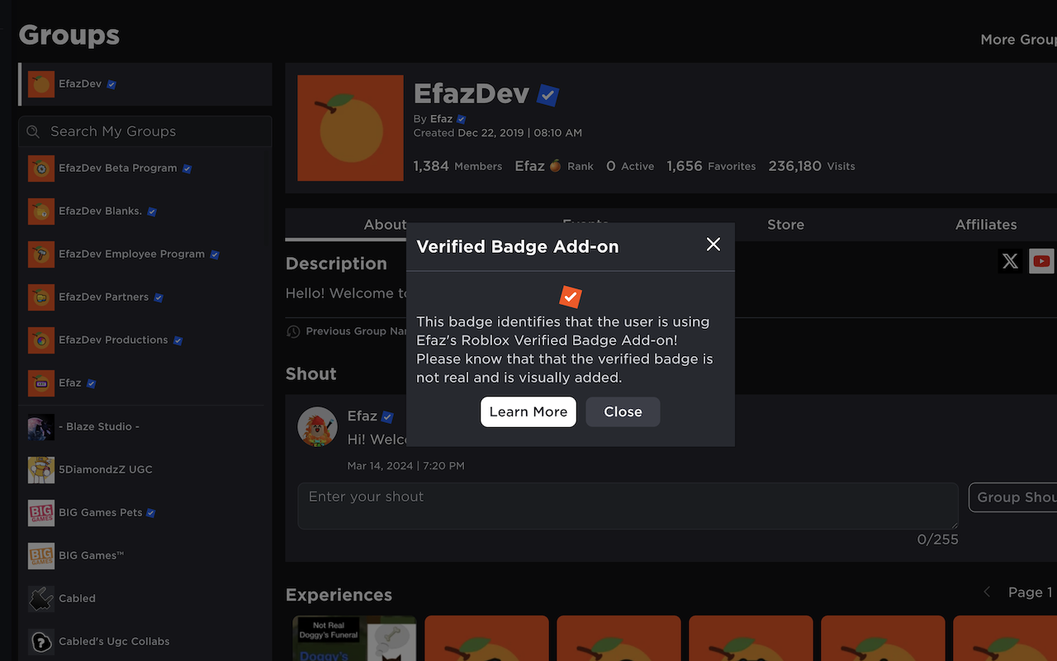Focus the Search My Groups field
The height and width of the screenshot is (661, 1057).
pos(145,131)
